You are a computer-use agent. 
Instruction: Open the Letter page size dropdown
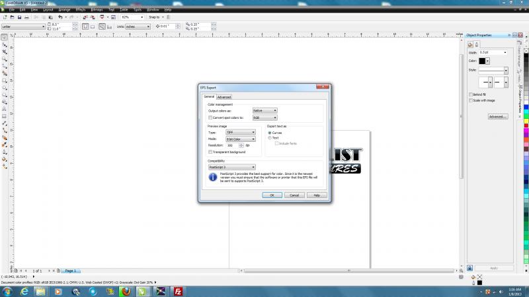[x=23, y=26]
